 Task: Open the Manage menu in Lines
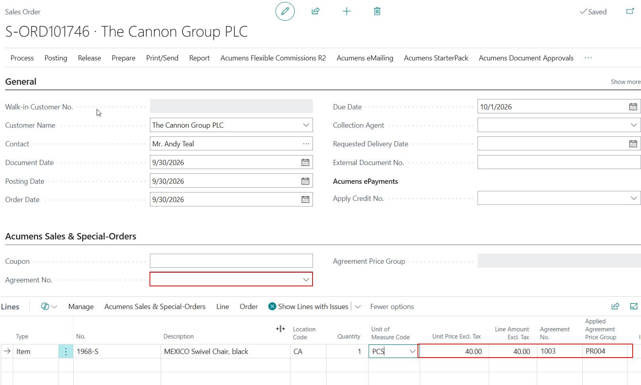click(81, 307)
